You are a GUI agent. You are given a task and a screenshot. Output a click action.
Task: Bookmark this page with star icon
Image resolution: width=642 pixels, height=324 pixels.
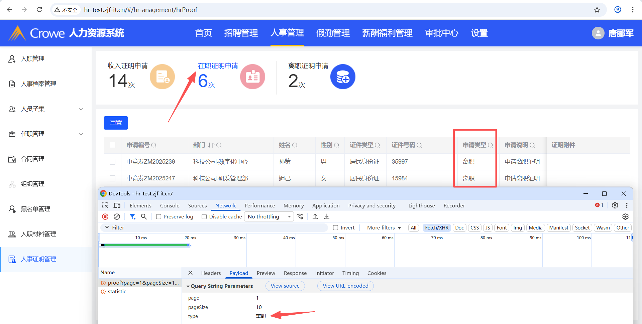(x=597, y=10)
